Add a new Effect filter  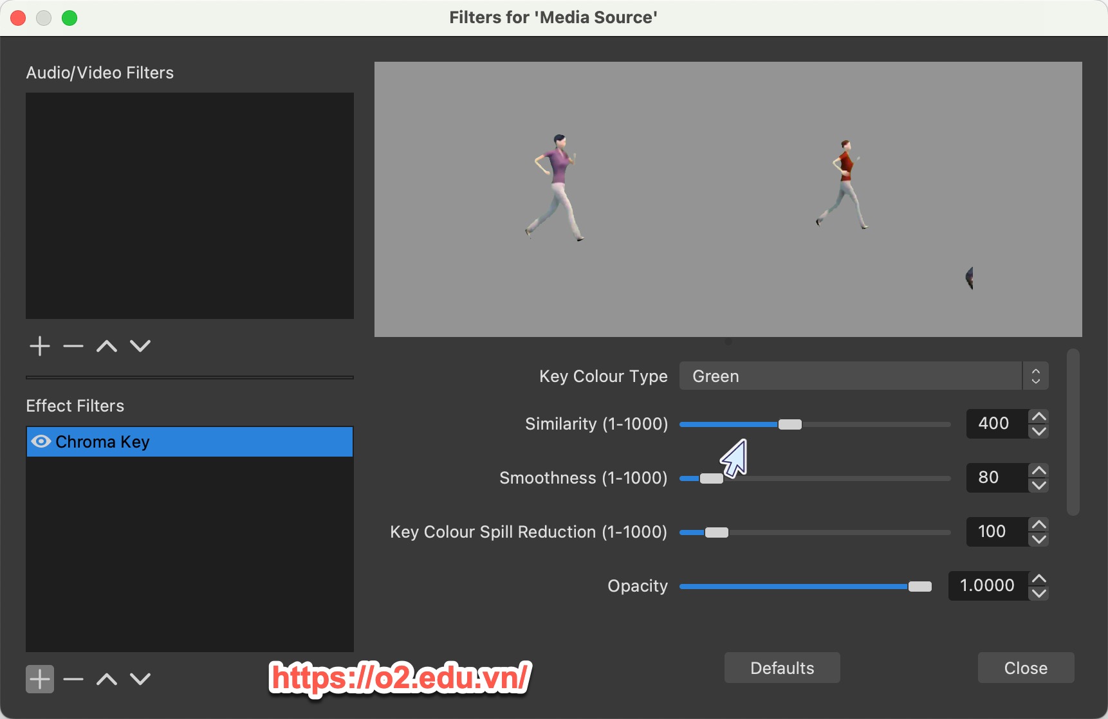pos(40,679)
